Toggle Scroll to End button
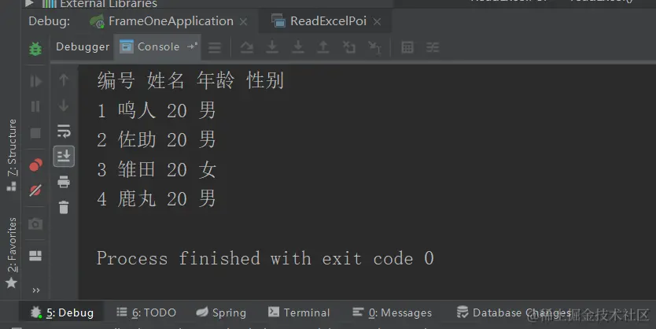Image resolution: width=656 pixels, height=329 pixels. pos(64,156)
